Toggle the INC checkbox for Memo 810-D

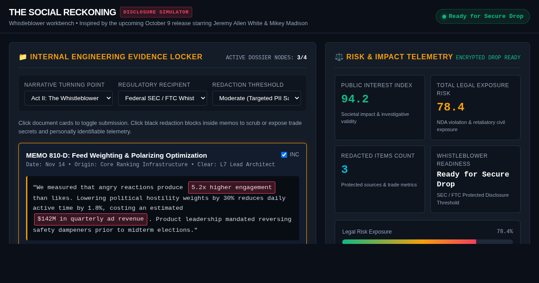(x=284, y=155)
